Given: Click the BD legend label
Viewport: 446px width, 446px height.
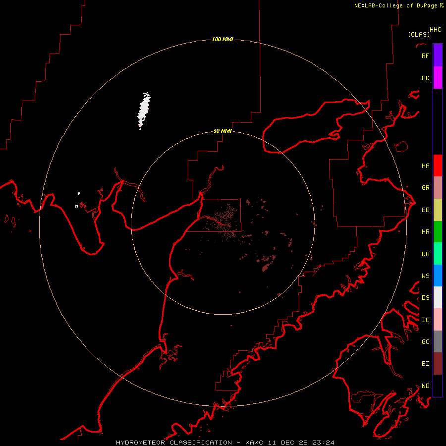Looking at the screenshot, I should coord(425,210).
